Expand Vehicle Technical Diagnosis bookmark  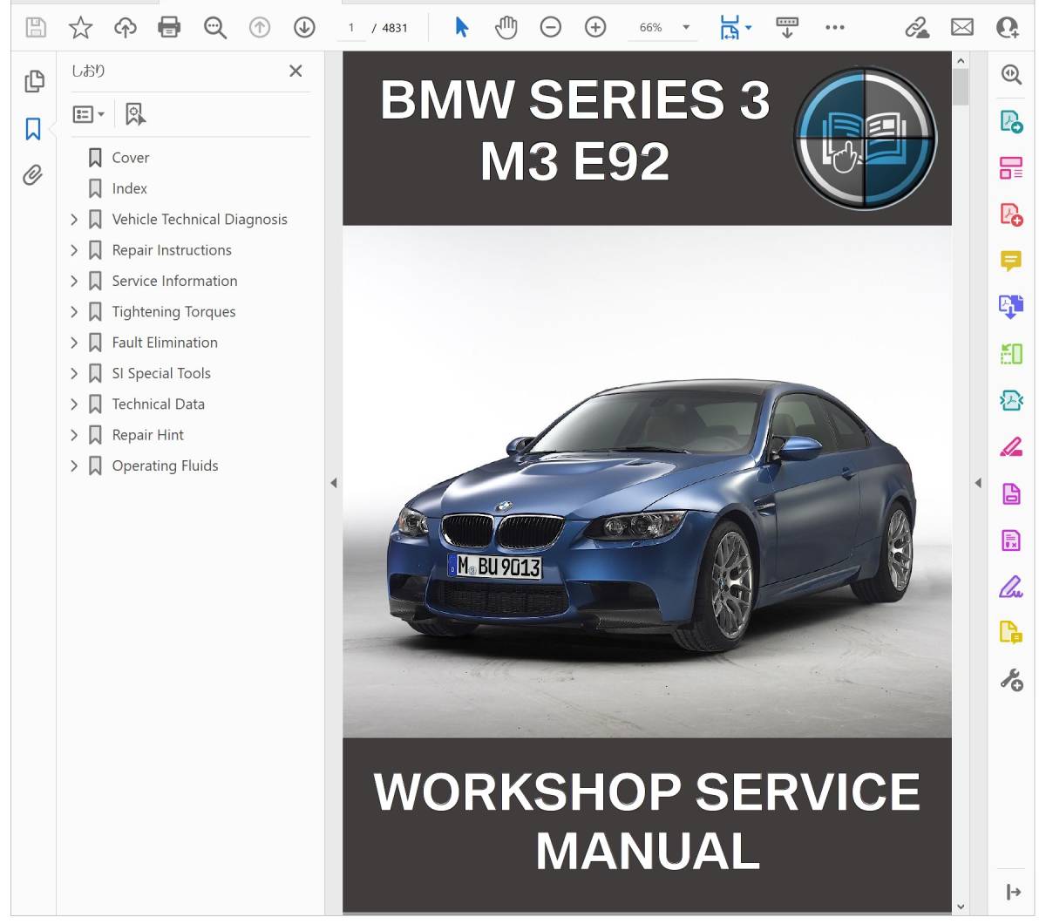(x=74, y=220)
